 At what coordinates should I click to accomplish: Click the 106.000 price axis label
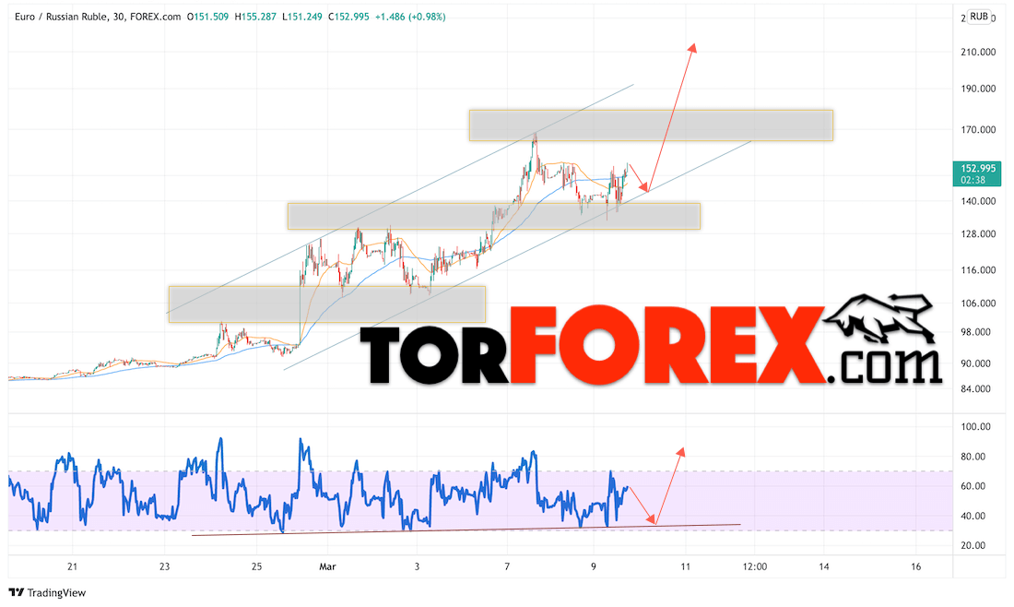tap(978, 303)
